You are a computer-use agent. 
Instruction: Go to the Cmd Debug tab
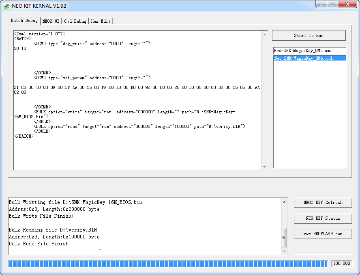75,21
